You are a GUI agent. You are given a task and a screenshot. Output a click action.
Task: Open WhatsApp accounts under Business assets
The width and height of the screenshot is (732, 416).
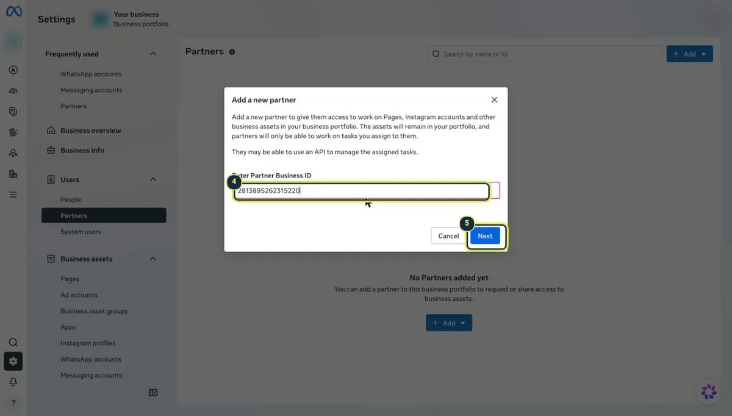pyautogui.click(x=91, y=359)
